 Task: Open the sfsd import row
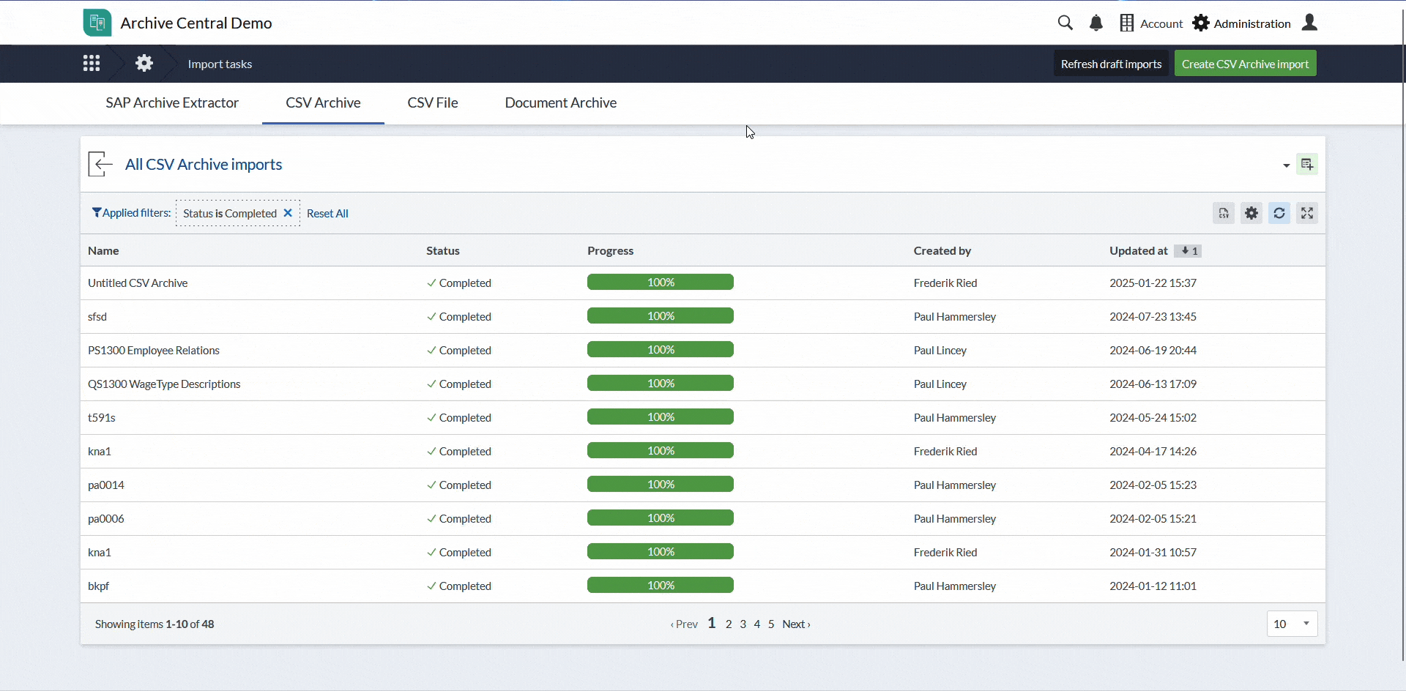tap(703, 317)
